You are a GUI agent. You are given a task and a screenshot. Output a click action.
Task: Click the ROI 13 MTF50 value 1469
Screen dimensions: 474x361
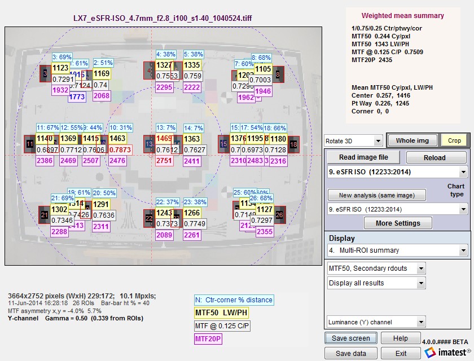pos(164,139)
